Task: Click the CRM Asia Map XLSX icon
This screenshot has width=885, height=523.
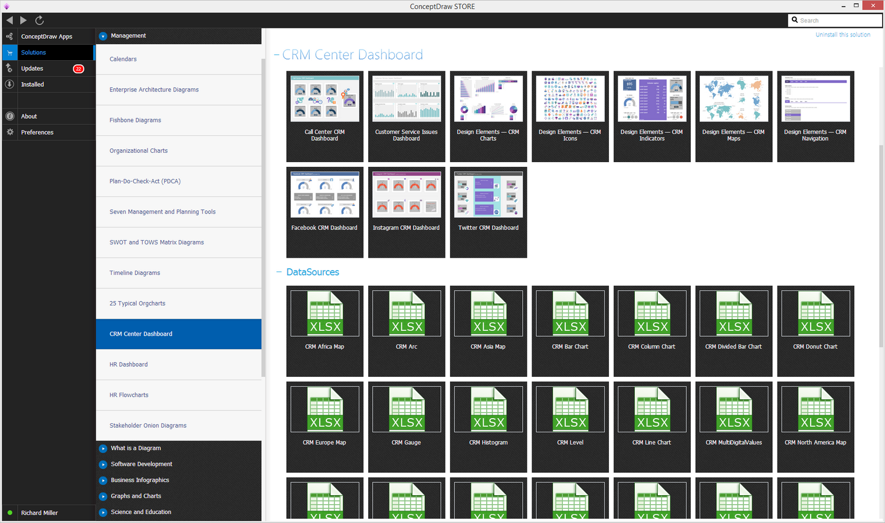Action: coord(489,313)
